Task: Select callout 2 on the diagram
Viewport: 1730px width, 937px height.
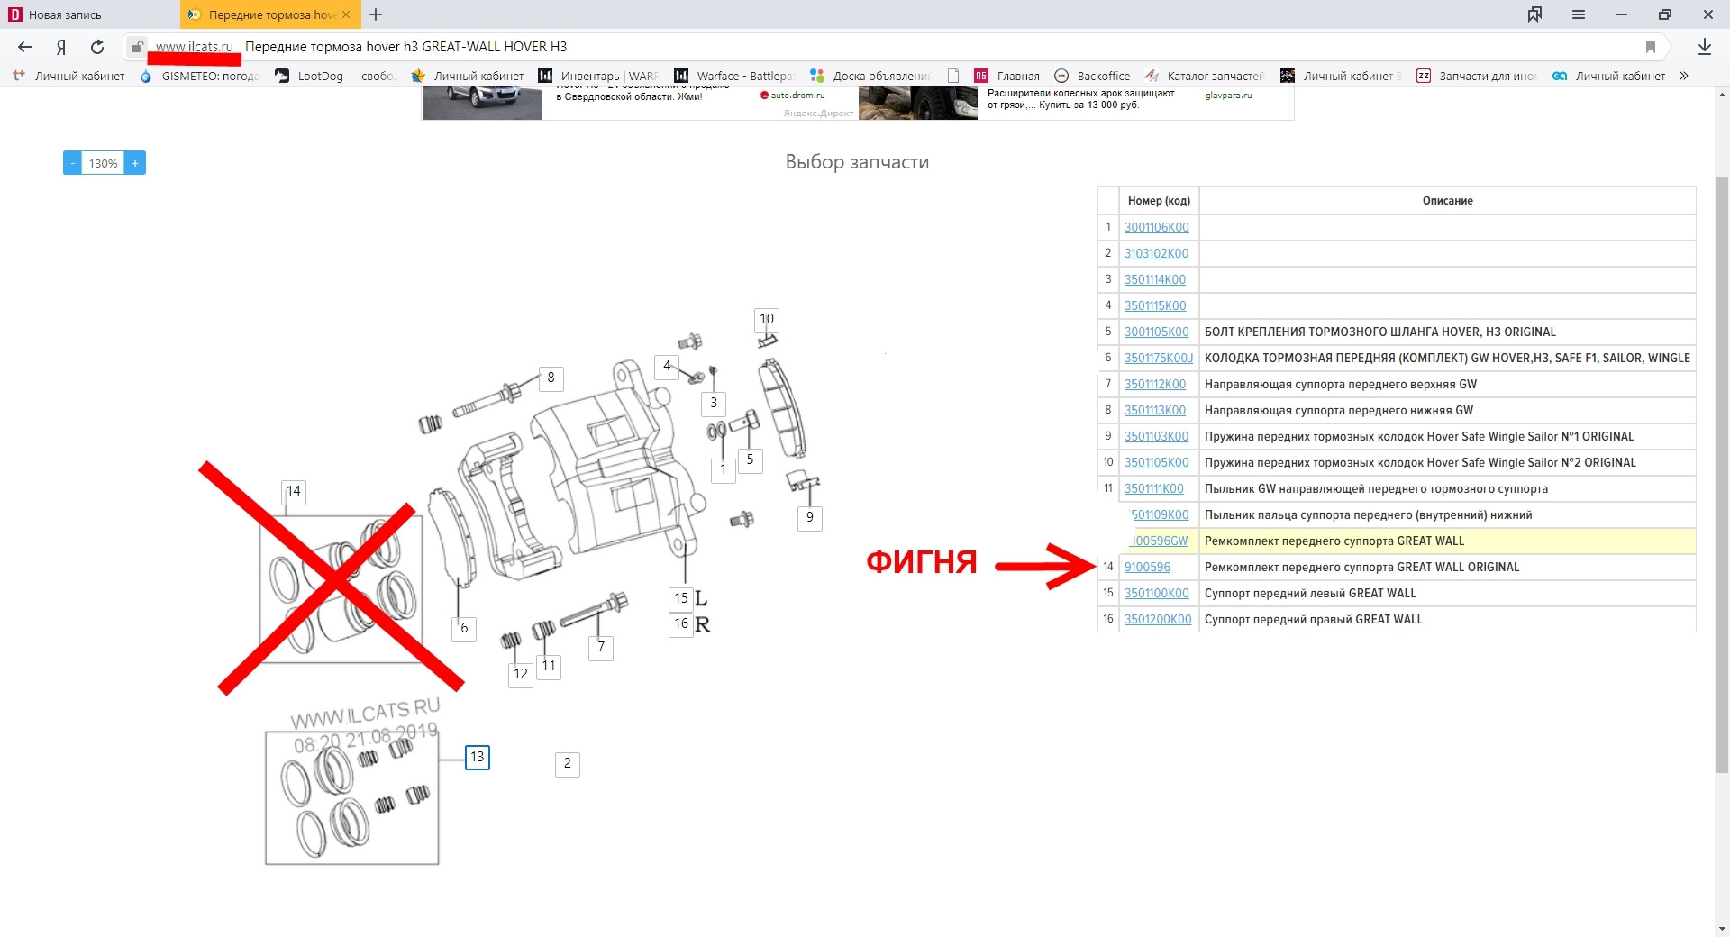Action: 567,763
